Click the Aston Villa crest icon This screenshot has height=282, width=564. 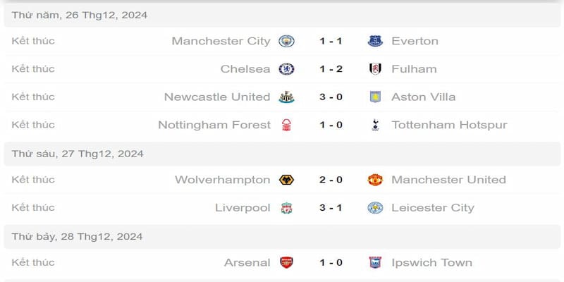[x=375, y=97]
